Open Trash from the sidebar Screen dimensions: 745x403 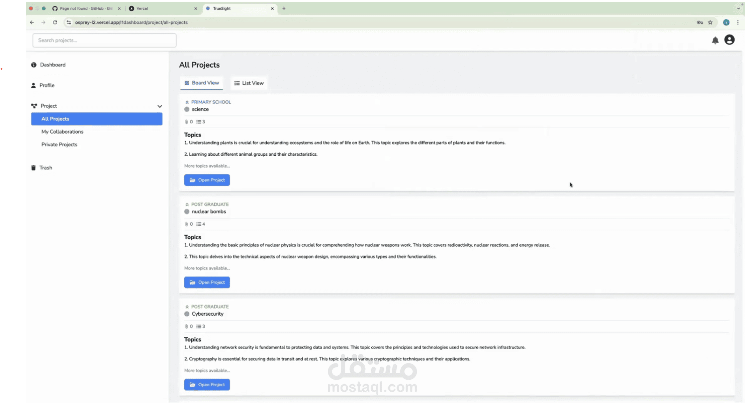coord(45,168)
